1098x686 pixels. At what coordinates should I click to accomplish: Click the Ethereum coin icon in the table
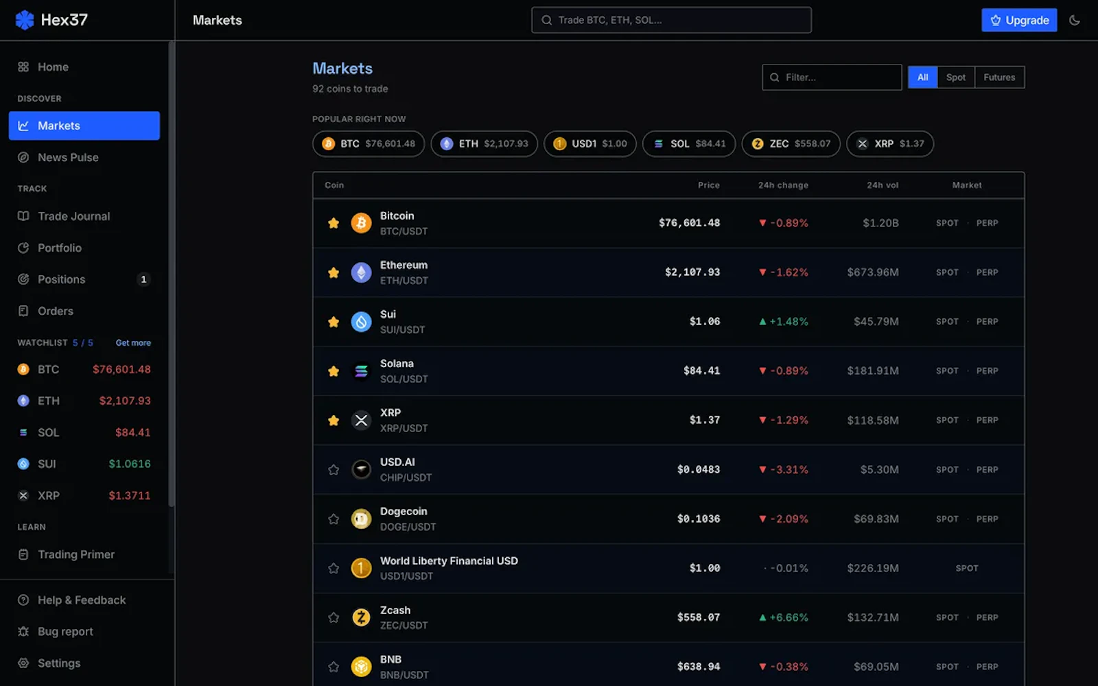(x=362, y=272)
